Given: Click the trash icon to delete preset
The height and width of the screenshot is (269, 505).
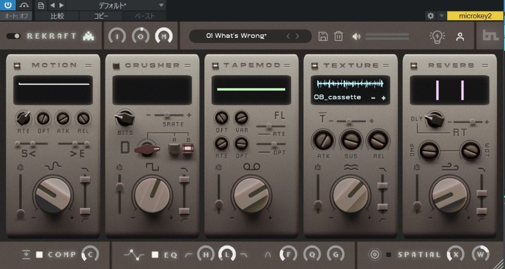Looking at the screenshot, I should 338,36.
